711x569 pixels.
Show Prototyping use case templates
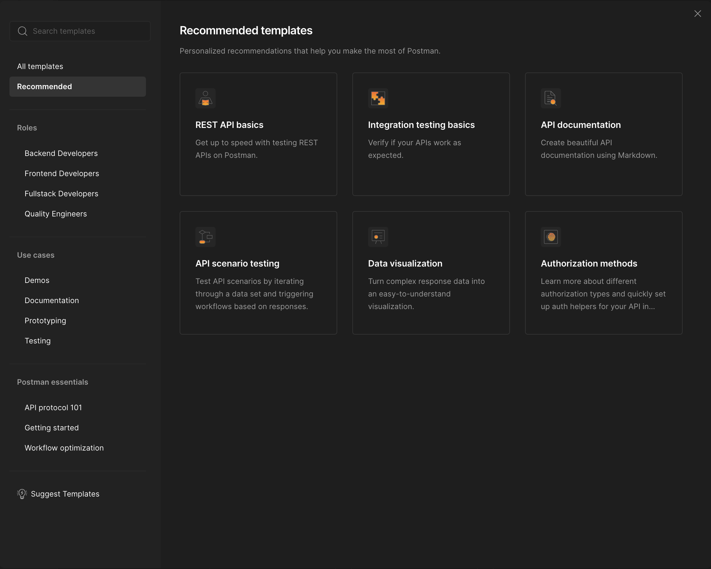45,320
